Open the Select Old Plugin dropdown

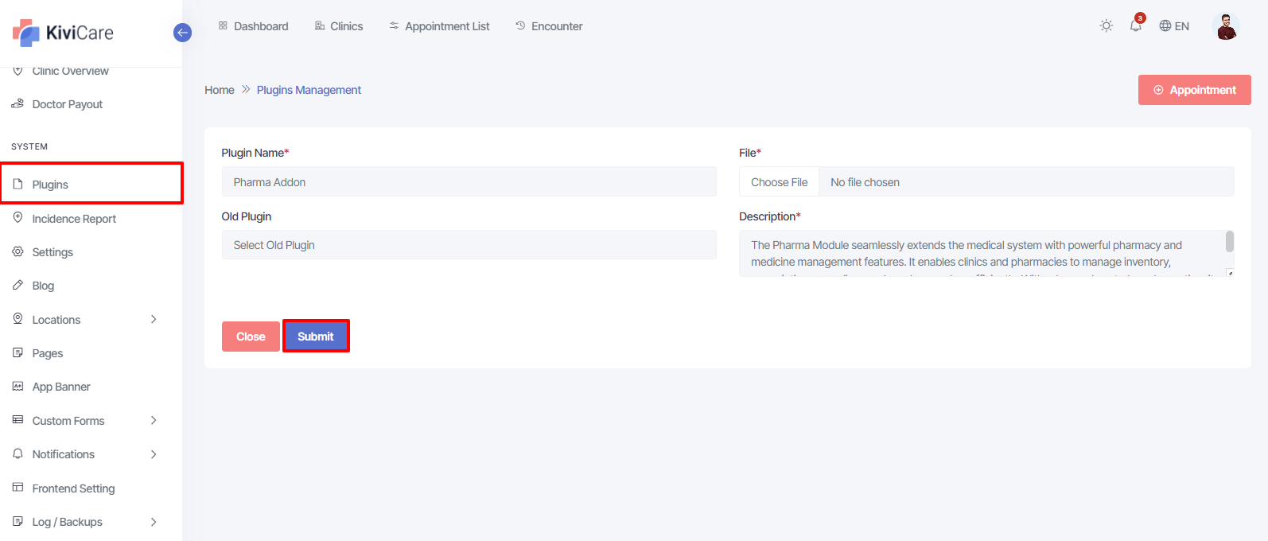pos(469,245)
